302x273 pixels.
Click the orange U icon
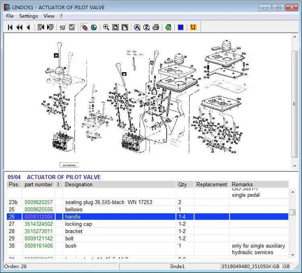[193, 27]
